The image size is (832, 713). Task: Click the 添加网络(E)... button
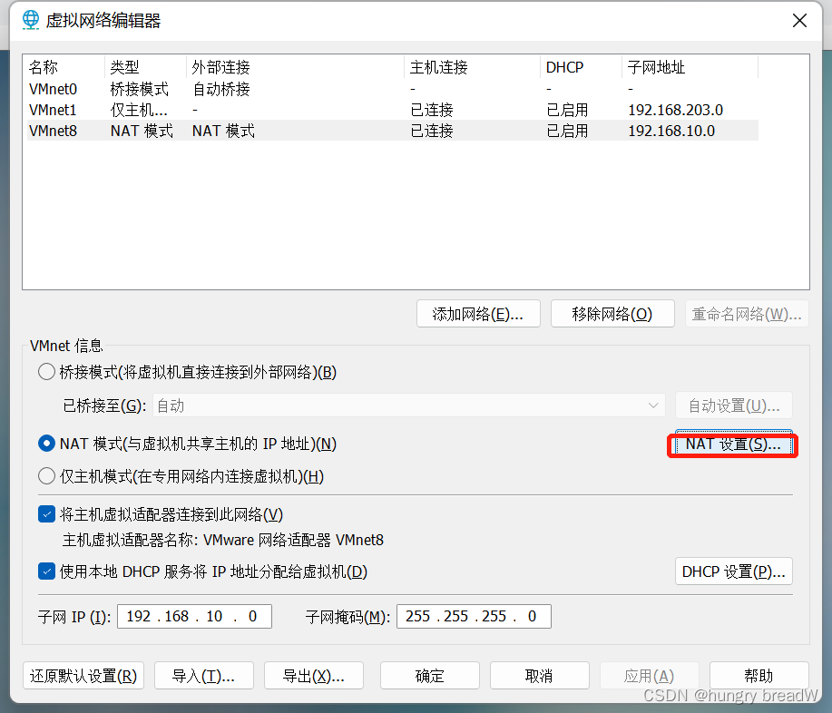click(x=478, y=314)
